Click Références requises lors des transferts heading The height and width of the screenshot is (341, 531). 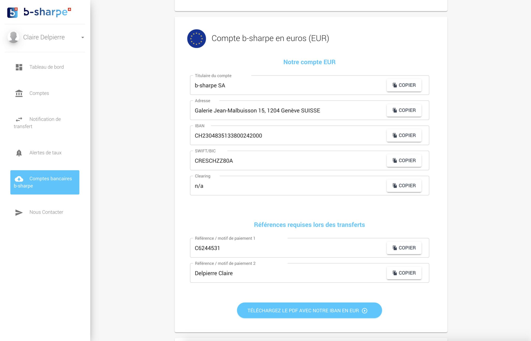309,225
